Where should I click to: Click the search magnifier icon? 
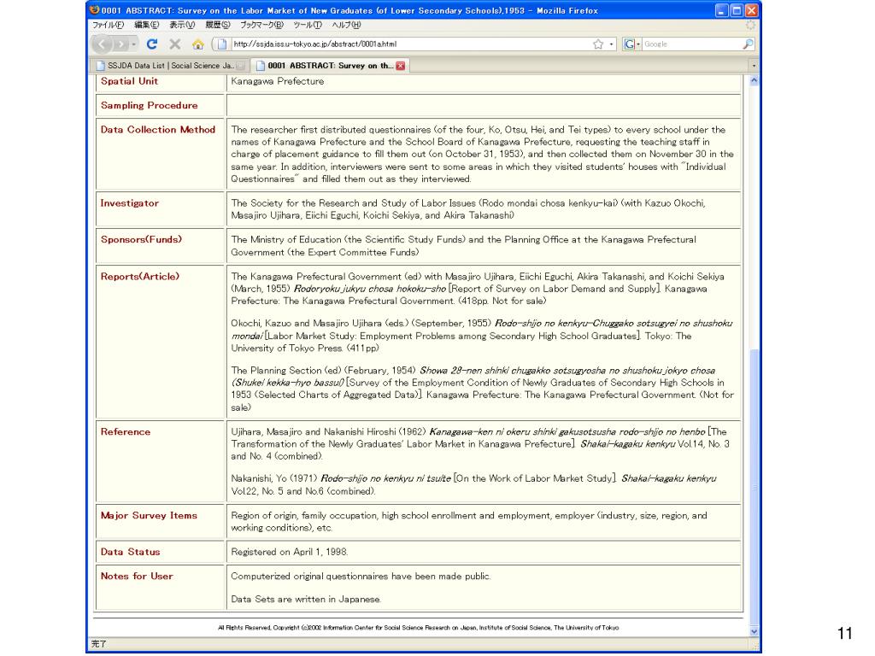[748, 44]
